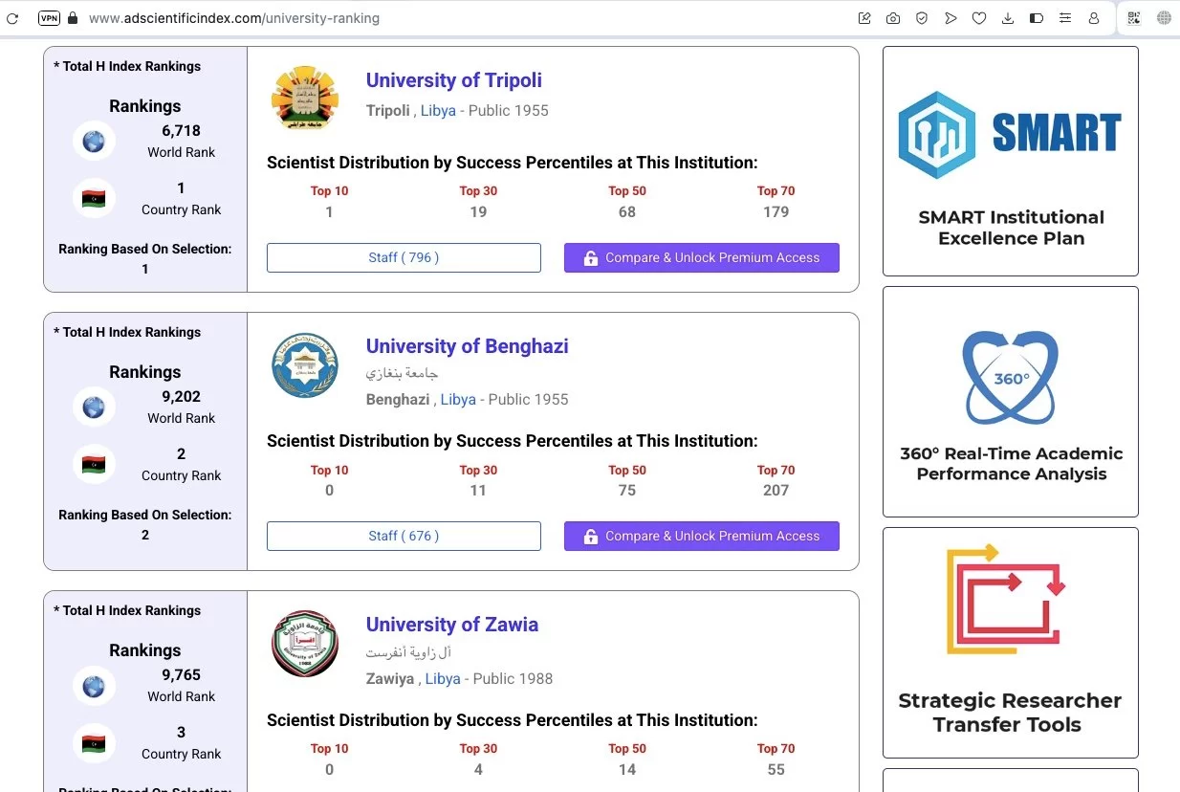1180x792 pixels.
Task: Toggle the VPN badge in address bar
Action: (48, 18)
